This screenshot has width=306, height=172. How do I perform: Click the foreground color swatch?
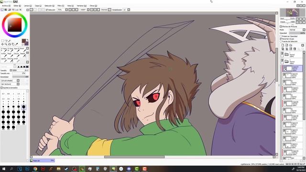(x=23, y=41)
